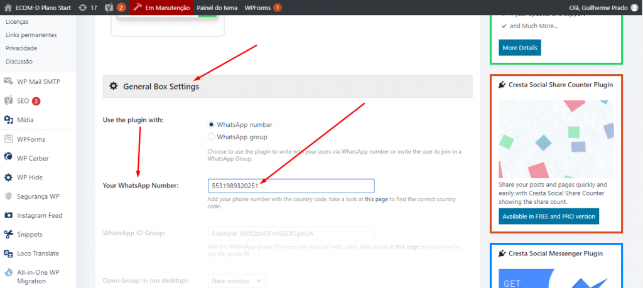Click the General Box Settings heading

point(161,87)
